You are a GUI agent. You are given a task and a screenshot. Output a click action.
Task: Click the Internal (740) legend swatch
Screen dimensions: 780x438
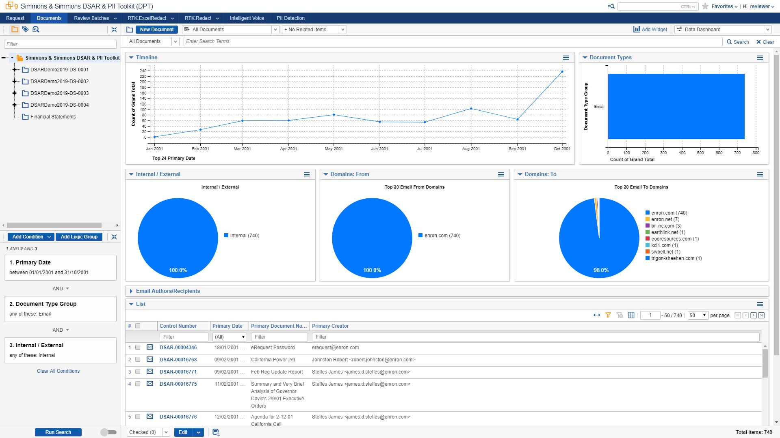226,236
